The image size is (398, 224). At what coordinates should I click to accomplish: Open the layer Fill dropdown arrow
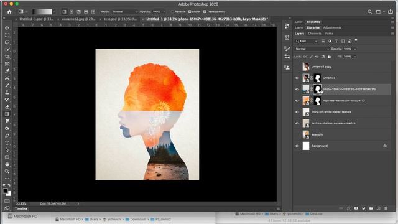pos(355,57)
